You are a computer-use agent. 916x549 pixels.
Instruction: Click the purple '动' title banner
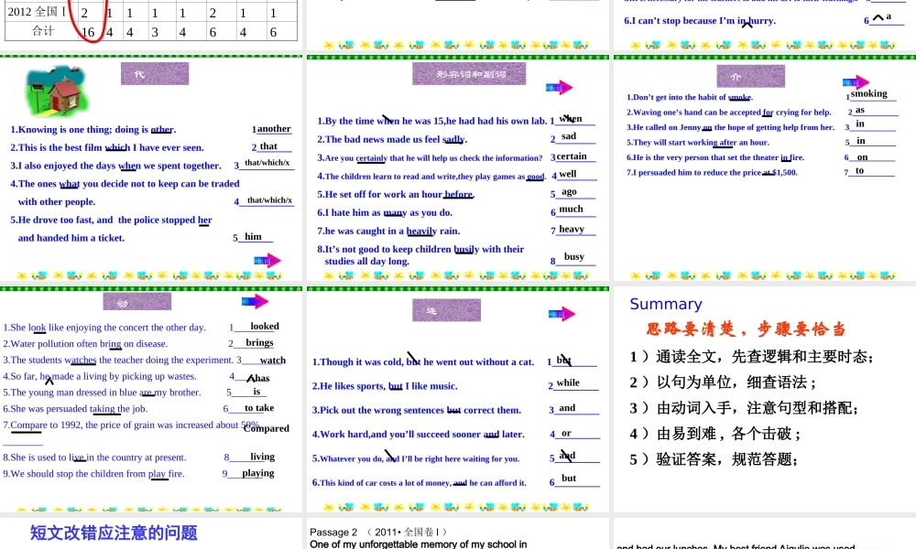(x=136, y=303)
